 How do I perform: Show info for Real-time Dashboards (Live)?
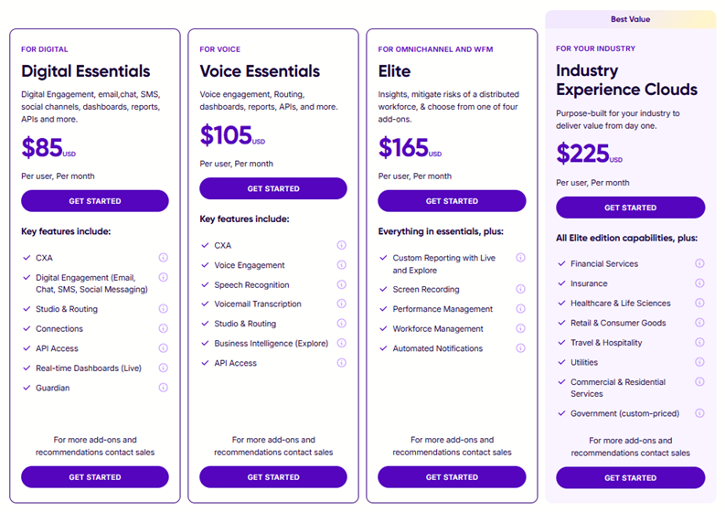[164, 368]
